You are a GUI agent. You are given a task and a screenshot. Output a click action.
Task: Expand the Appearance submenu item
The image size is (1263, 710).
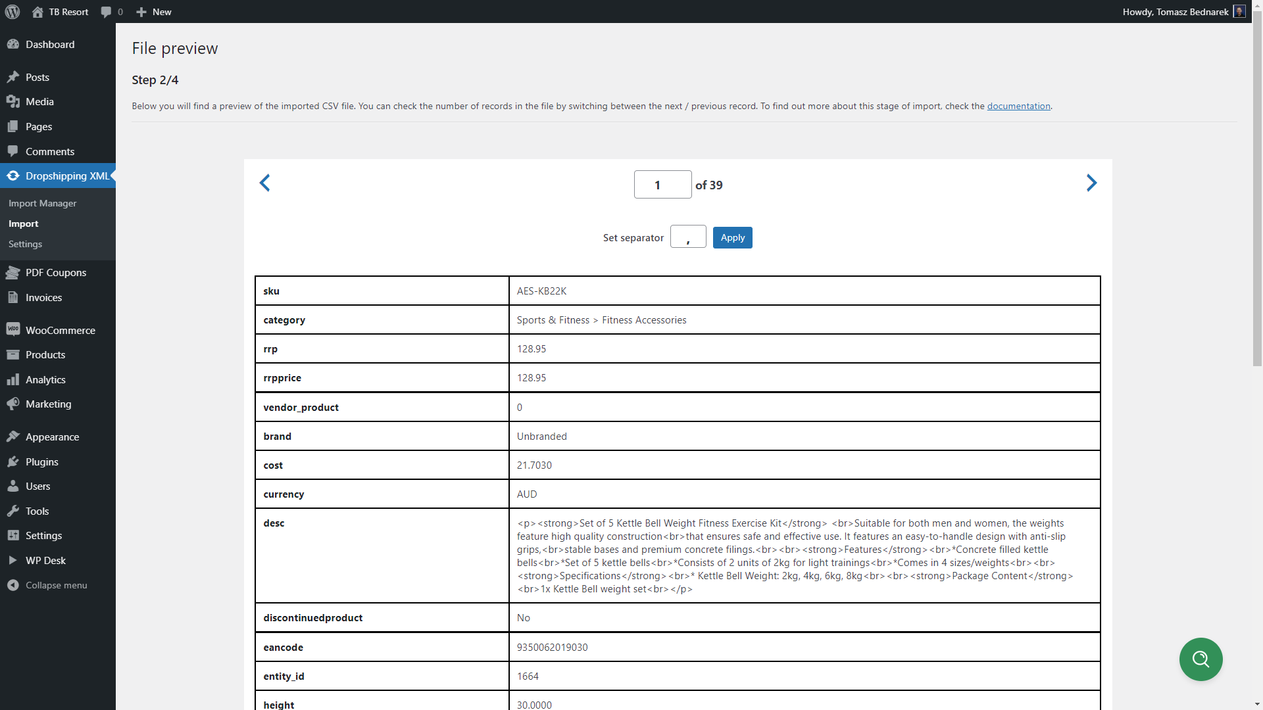pyautogui.click(x=52, y=436)
